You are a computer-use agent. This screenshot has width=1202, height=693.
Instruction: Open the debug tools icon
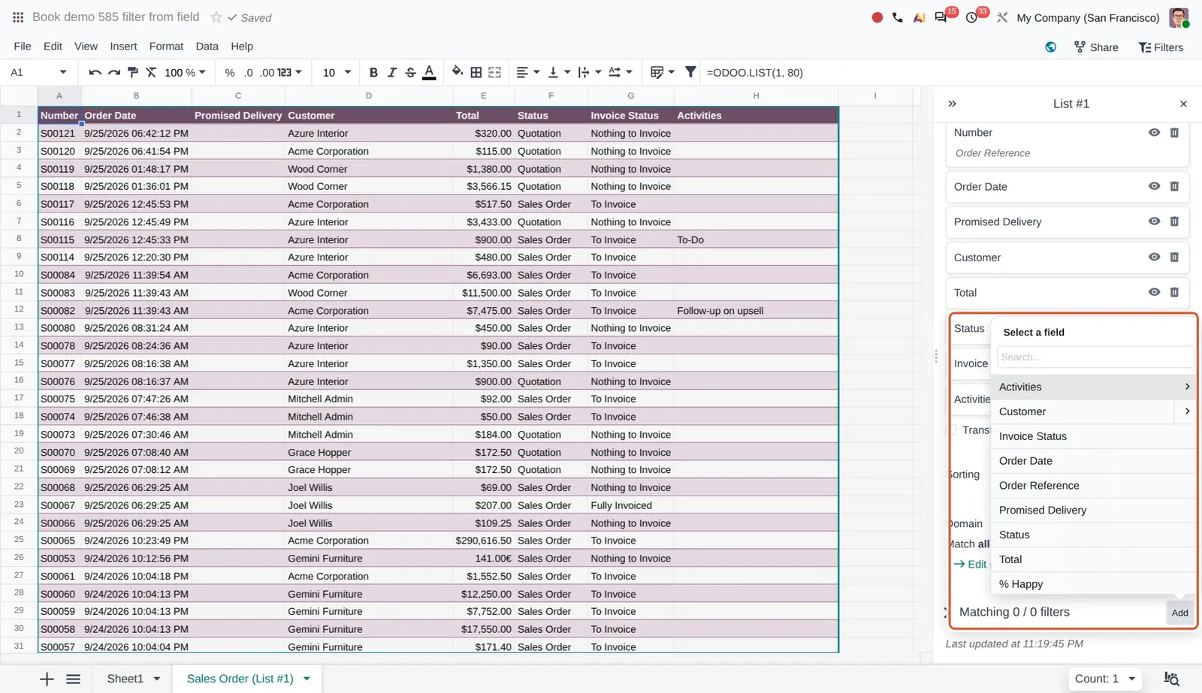pyautogui.click(x=1002, y=17)
